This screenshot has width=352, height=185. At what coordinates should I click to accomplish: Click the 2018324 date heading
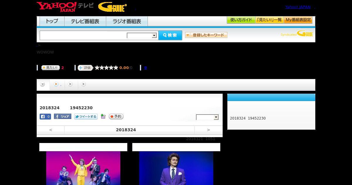(x=126, y=130)
